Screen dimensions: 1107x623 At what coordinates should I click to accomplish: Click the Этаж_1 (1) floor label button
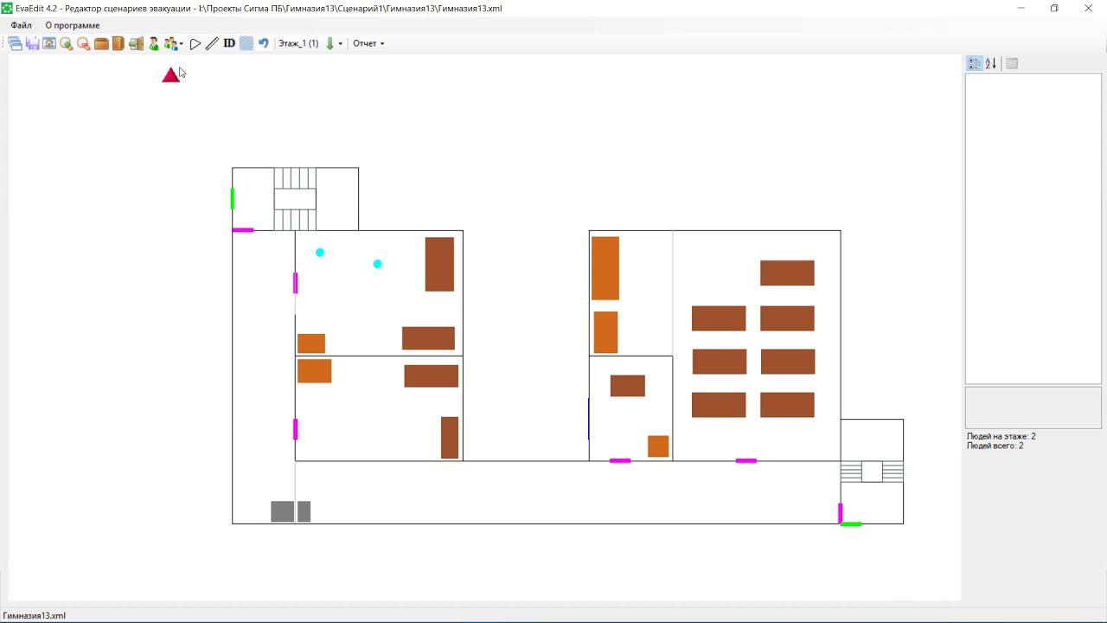tap(298, 43)
